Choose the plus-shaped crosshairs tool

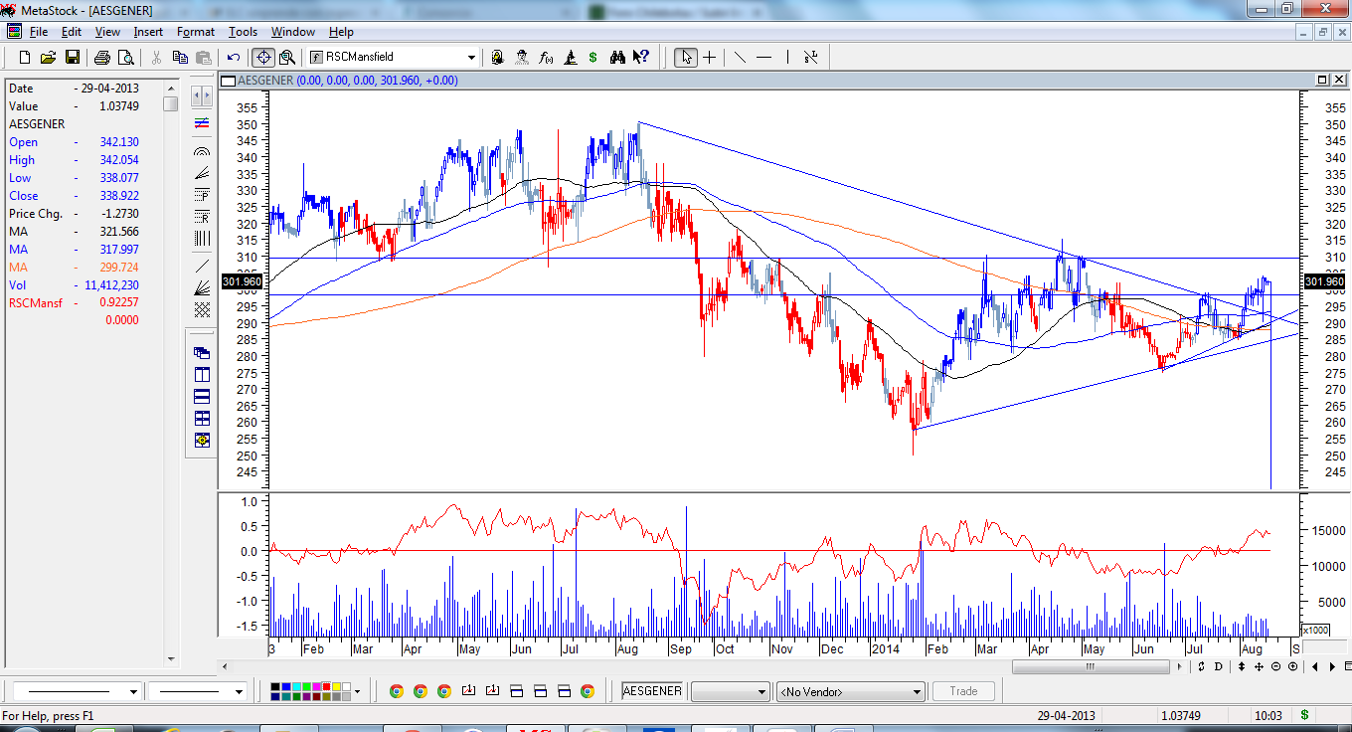click(x=710, y=57)
